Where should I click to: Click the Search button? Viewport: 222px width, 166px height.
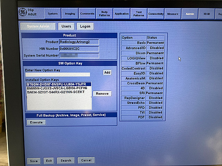click(x=66, y=160)
